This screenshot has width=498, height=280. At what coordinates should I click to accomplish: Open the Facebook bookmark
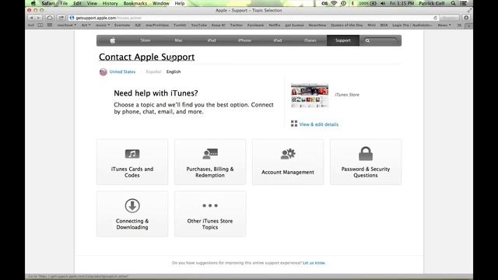256,25
